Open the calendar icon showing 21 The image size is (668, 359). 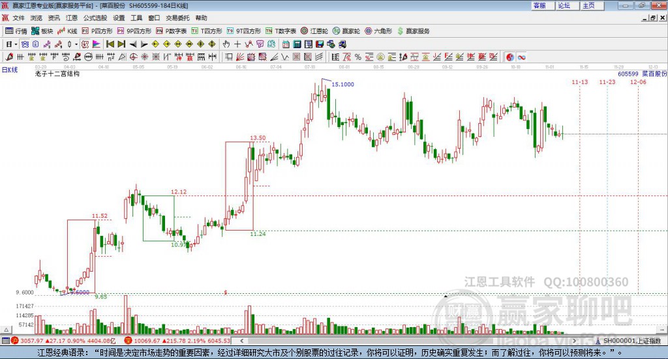point(286,44)
